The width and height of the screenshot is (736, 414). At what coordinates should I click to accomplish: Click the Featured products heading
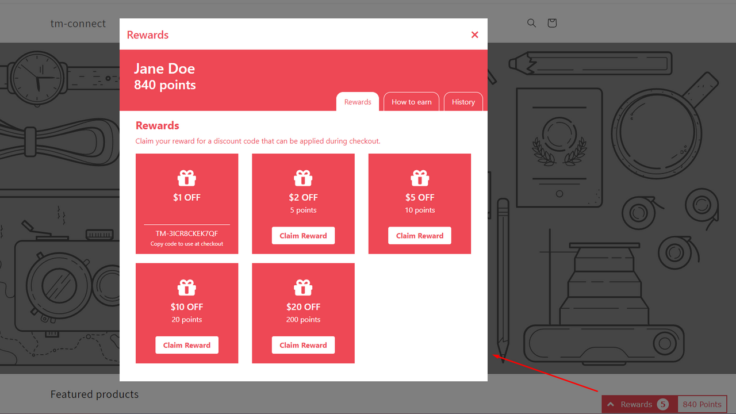click(x=94, y=394)
